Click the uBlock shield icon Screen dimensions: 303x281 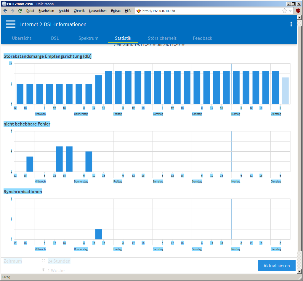[298, 11]
